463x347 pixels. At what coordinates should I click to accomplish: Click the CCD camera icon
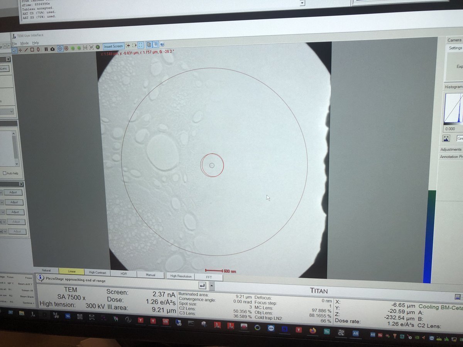84,48
